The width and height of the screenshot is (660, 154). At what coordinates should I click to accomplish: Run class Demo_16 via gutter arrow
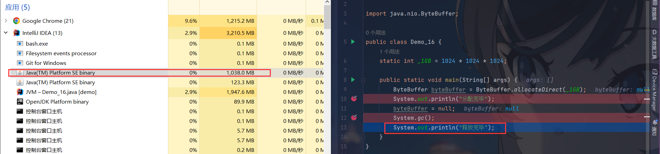[353, 42]
